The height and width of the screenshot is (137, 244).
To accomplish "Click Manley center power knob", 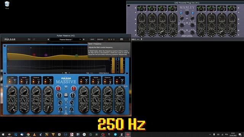I will [187, 13].
